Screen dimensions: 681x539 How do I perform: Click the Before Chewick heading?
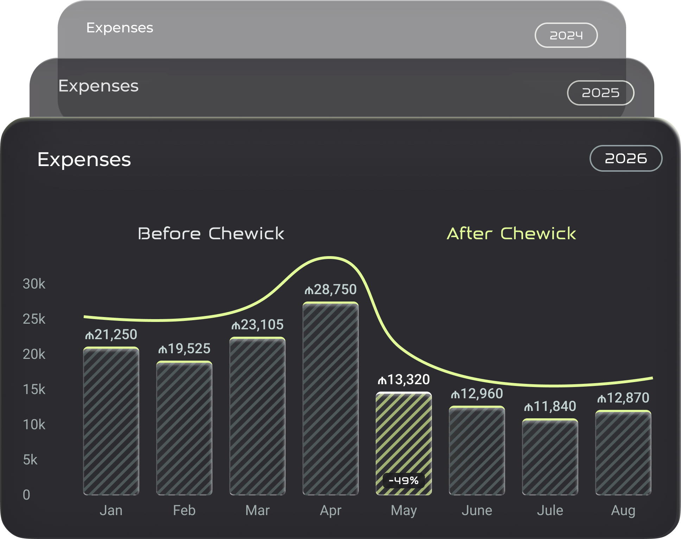(211, 234)
